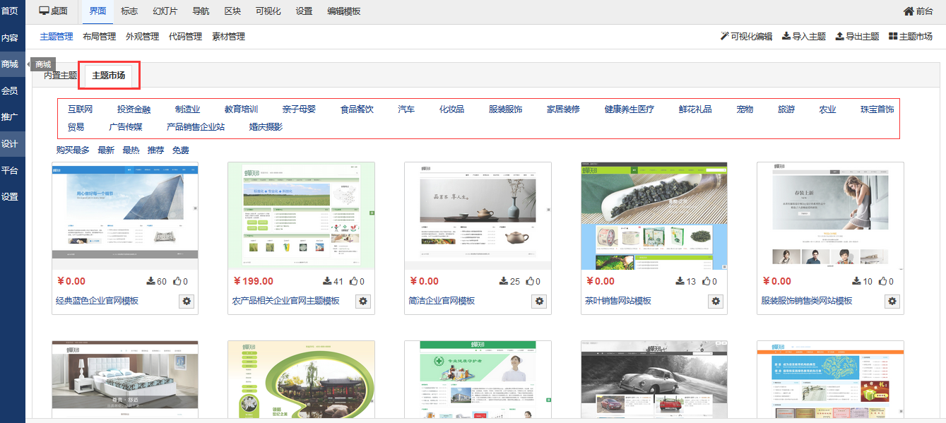This screenshot has height=423, width=946.
Task: Click download icon on 服装服饰销售类网站模板
Action: (x=857, y=281)
